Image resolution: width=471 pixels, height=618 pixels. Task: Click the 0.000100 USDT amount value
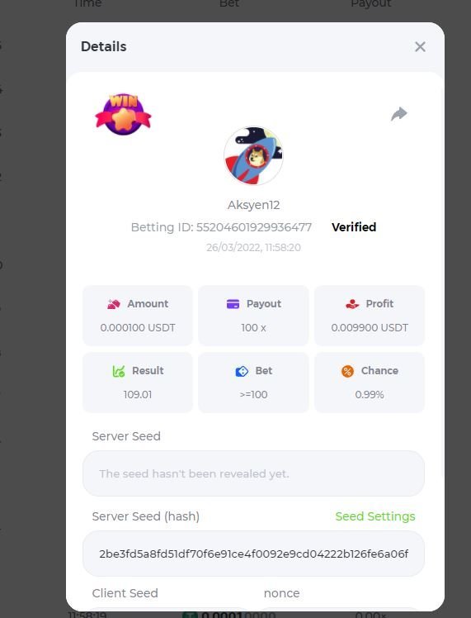[x=137, y=327]
